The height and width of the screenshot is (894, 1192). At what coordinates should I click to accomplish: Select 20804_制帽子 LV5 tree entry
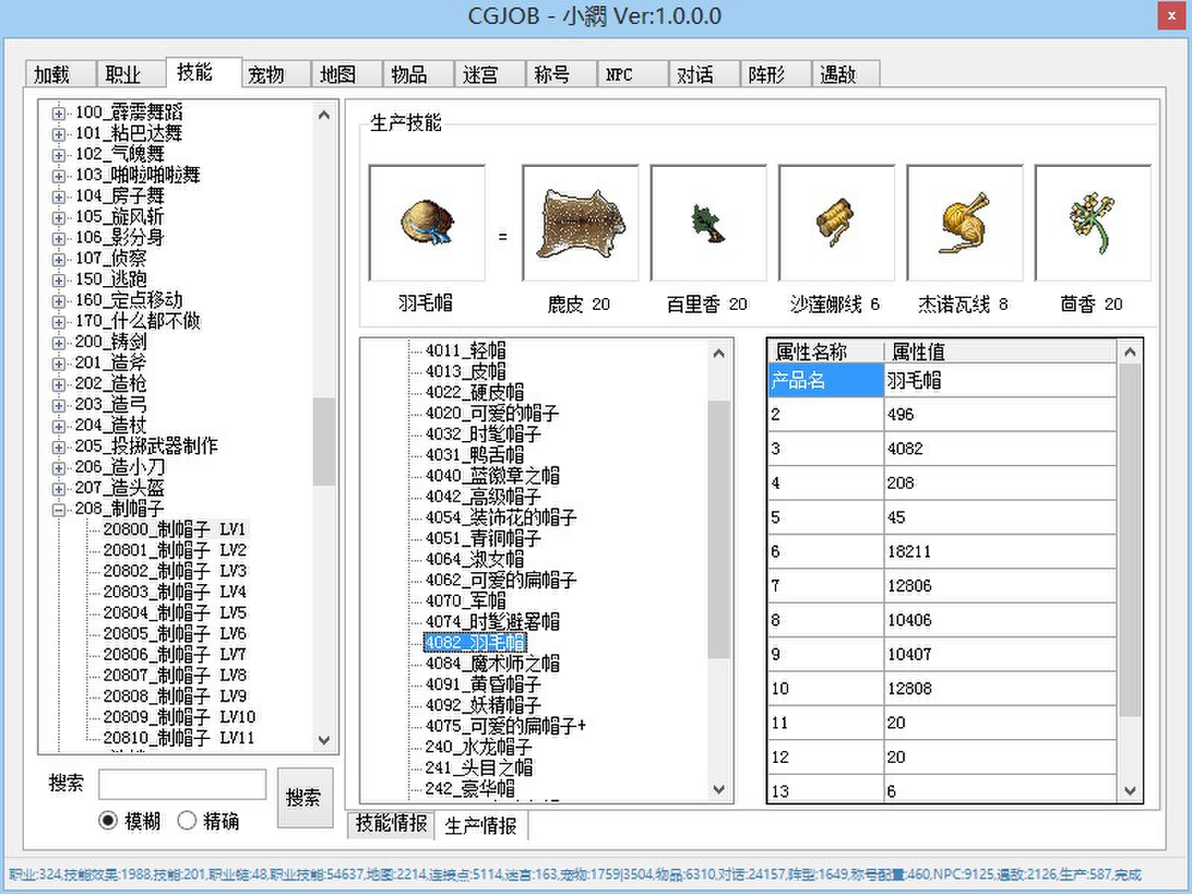tap(174, 612)
